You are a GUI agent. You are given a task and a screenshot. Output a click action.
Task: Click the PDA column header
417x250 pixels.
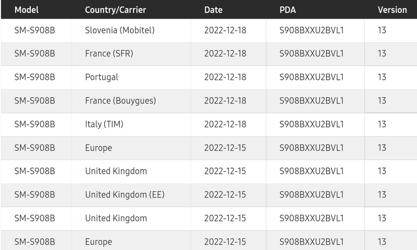click(x=288, y=10)
